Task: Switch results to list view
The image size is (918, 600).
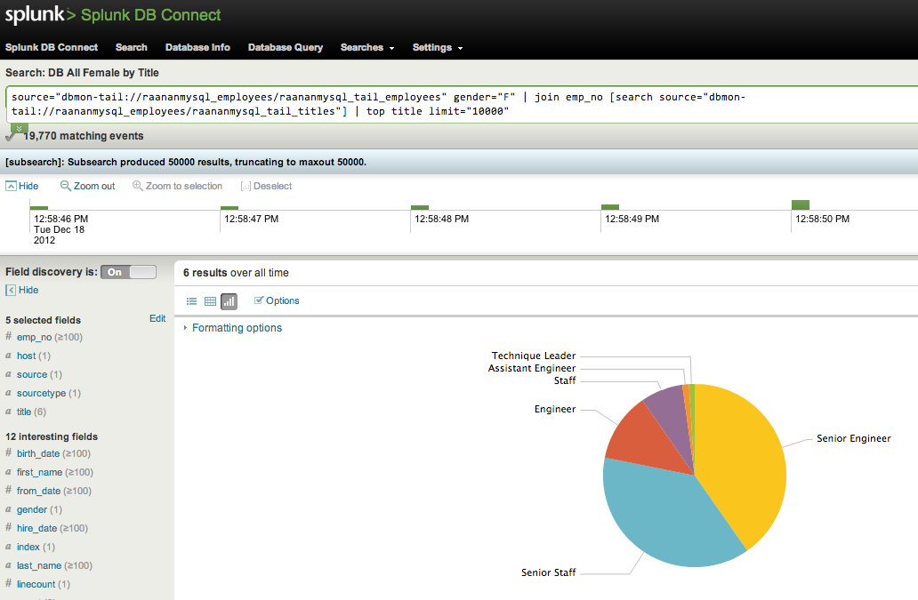Action: [191, 300]
